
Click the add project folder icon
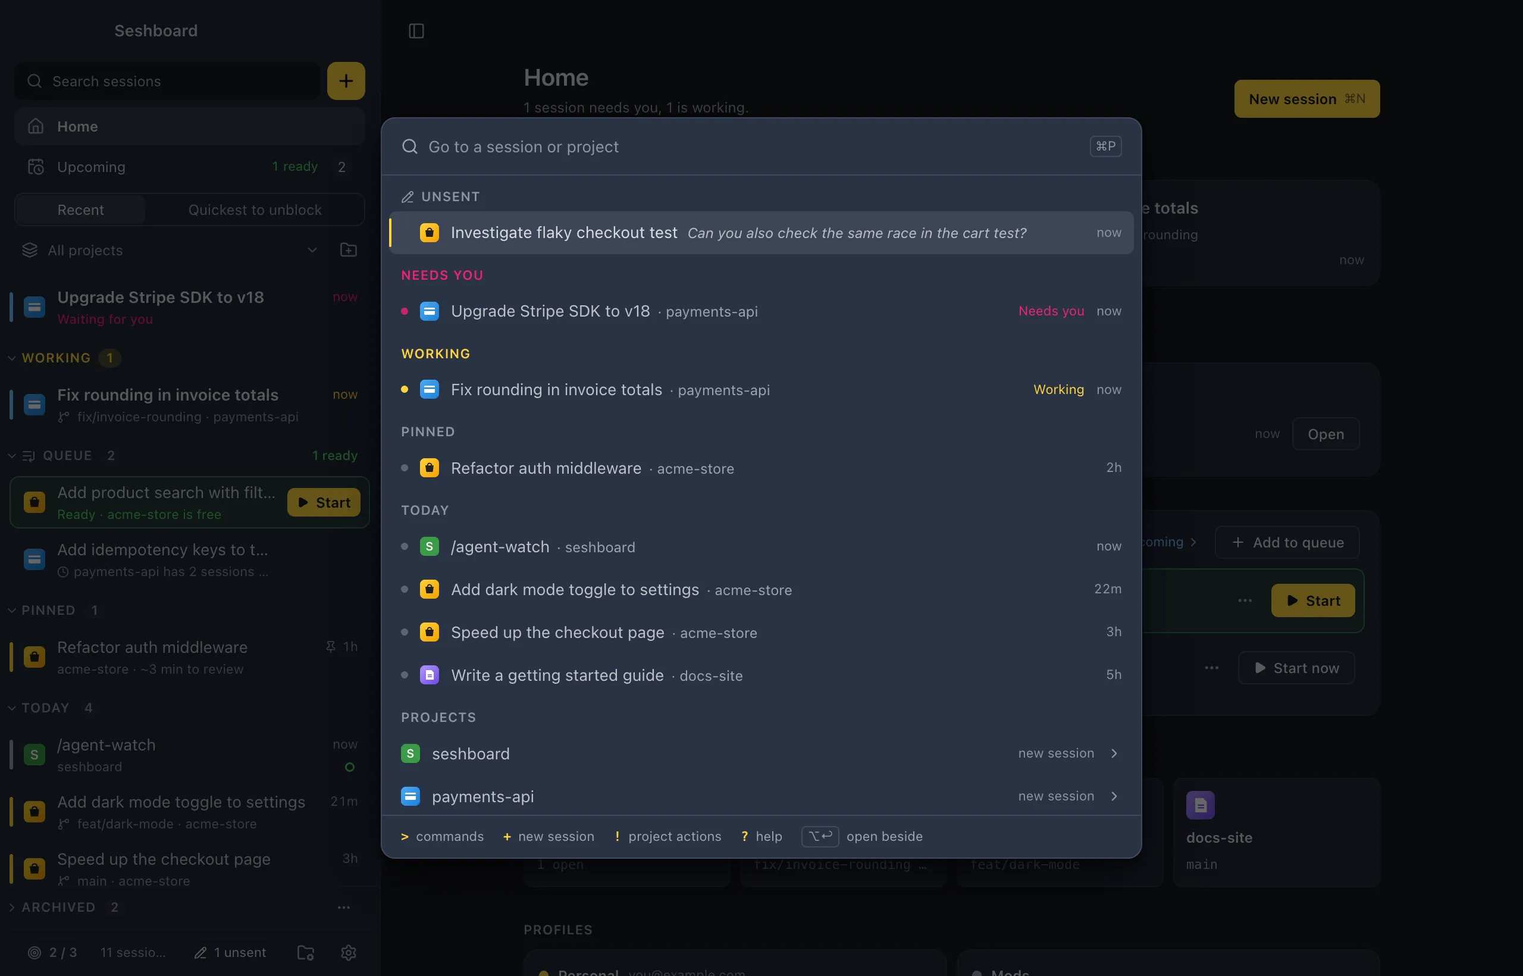coord(349,250)
